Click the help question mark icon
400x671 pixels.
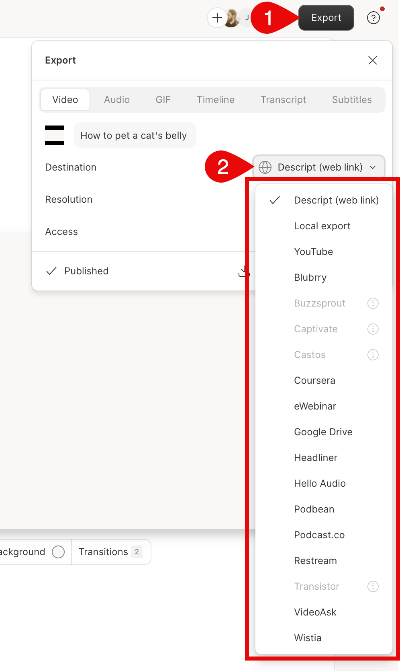373,18
